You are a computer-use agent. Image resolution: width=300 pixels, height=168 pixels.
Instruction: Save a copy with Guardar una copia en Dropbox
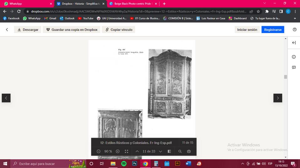point(71,30)
